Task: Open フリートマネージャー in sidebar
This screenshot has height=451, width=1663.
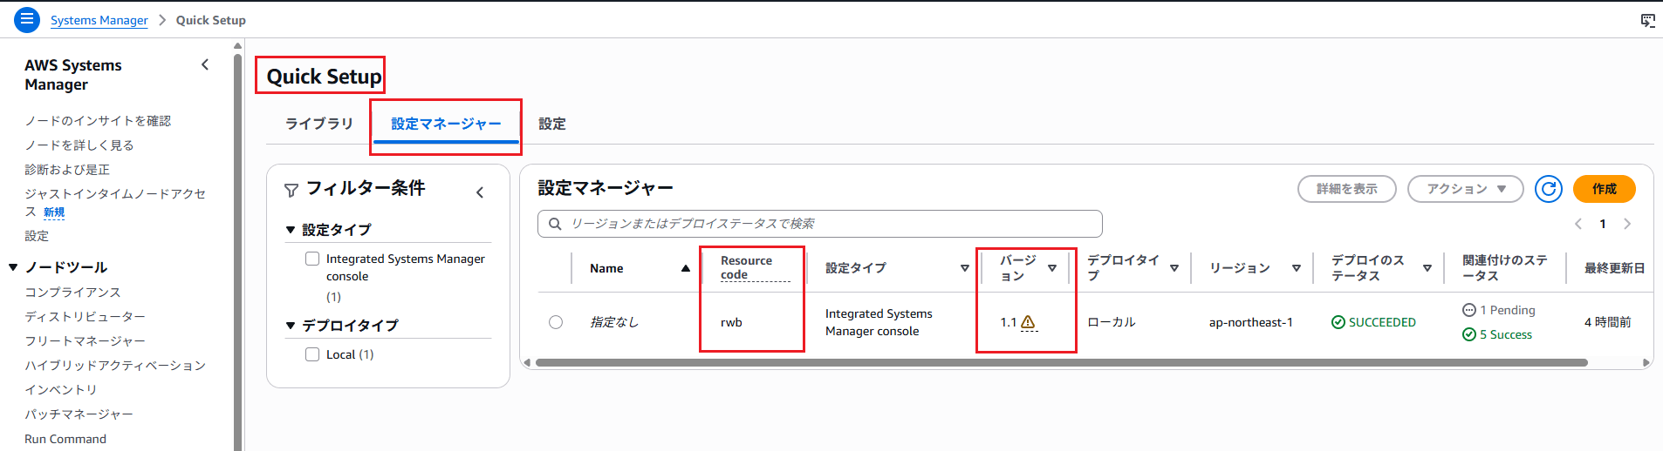Action: pos(86,341)
